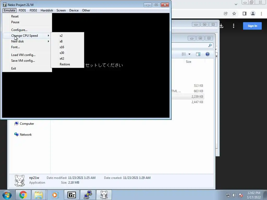This screenshot has height=200, width=267.
Task: Select Load VM config...
Action: tap(27, 55)
